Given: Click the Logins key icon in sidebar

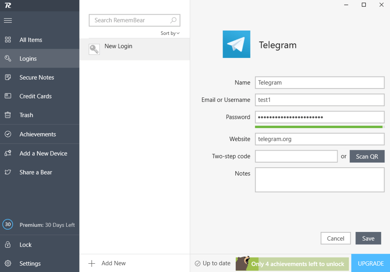Looking at the screenshot, I should [8, 58].
